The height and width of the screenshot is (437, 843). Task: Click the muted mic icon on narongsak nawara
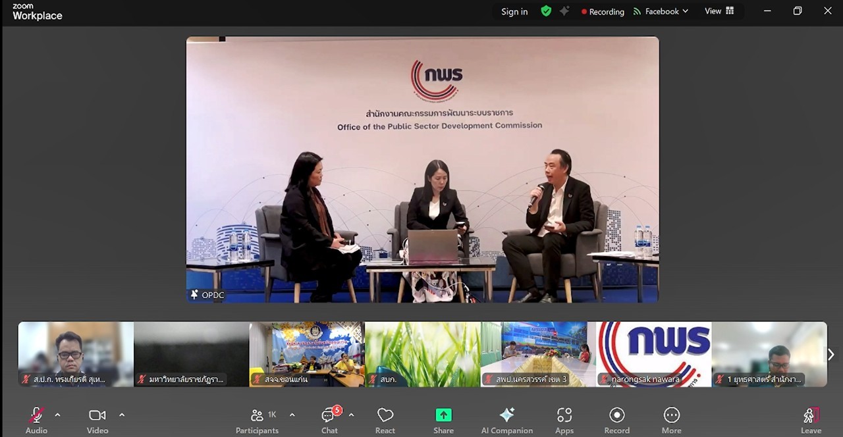click(x=604, y=379)
